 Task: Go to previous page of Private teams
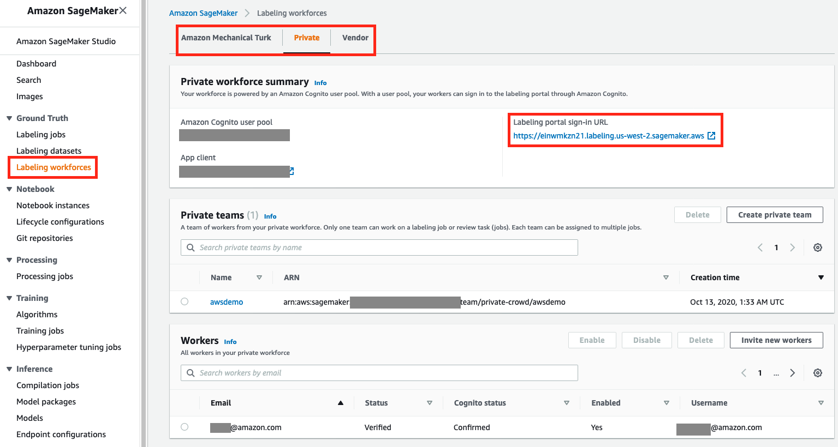pos(760,247)
